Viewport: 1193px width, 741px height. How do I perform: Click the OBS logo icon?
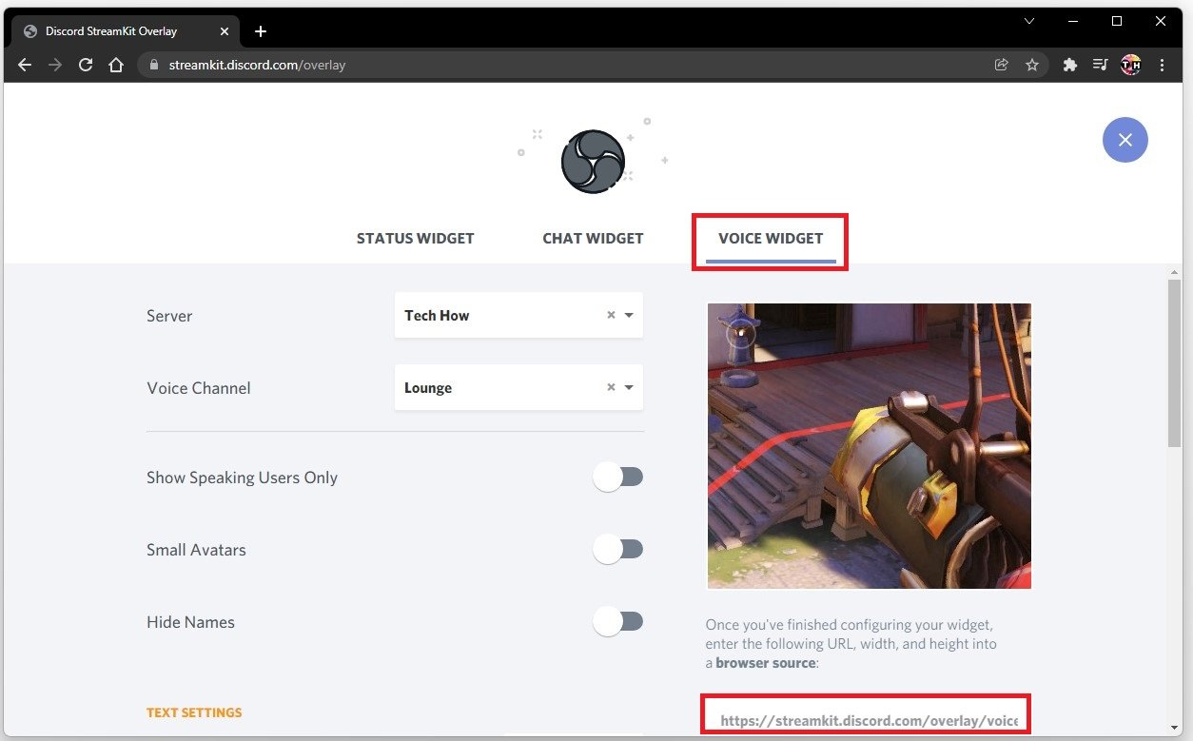[593, 162]
